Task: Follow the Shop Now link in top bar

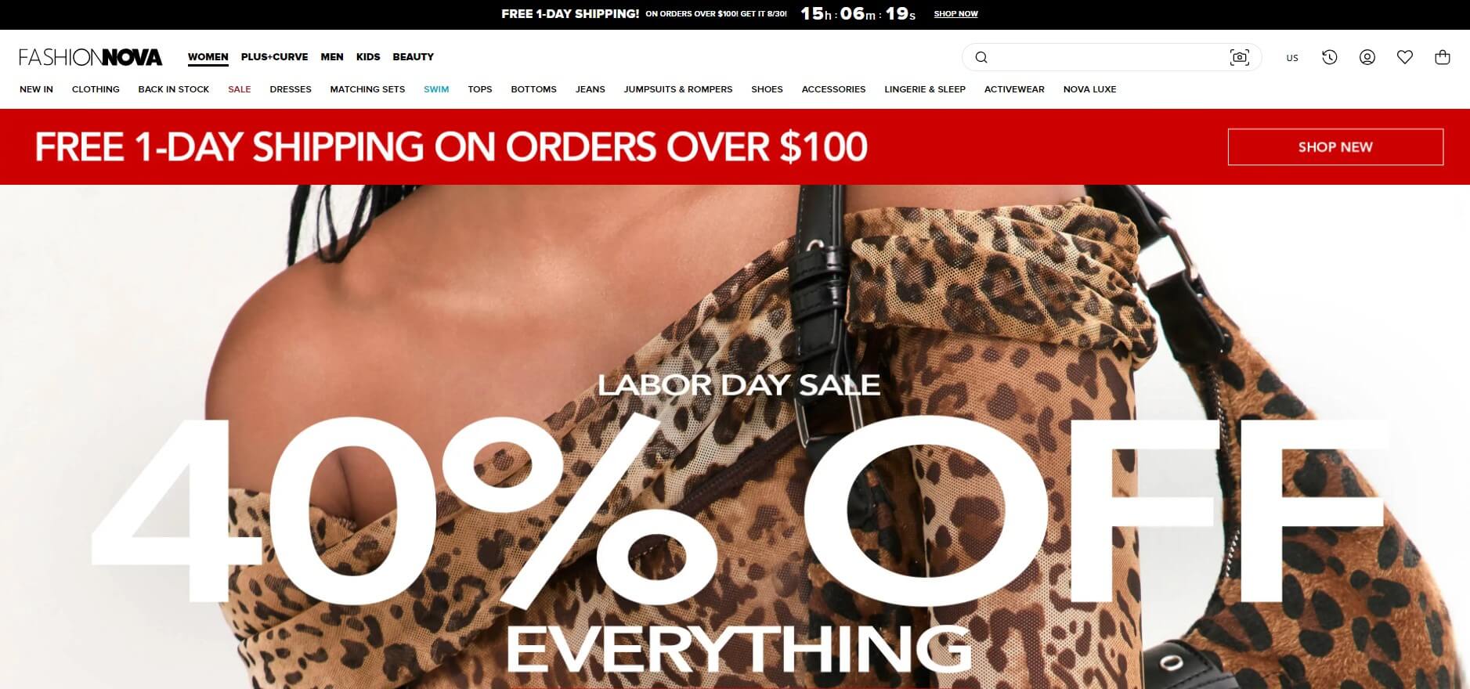Action: click(x=955, y=14)
